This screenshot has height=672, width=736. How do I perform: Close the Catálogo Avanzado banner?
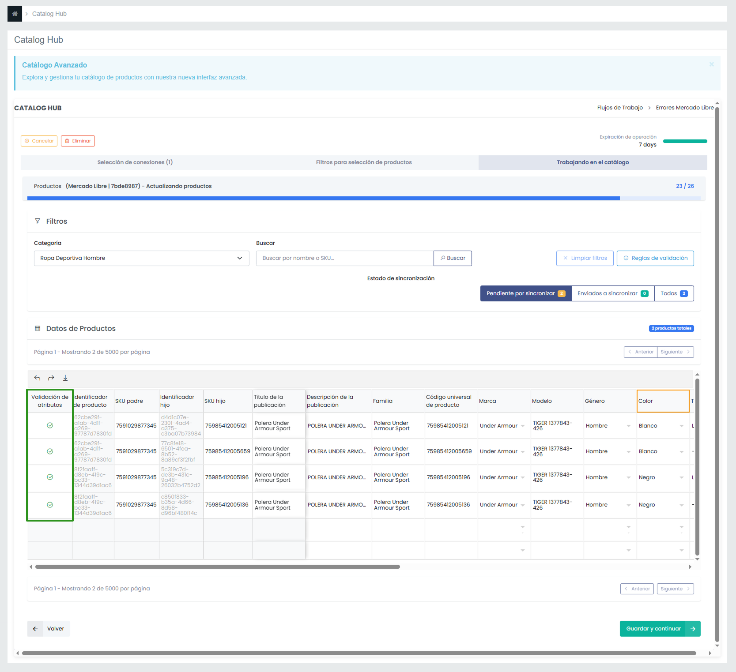tap(711, 64)
